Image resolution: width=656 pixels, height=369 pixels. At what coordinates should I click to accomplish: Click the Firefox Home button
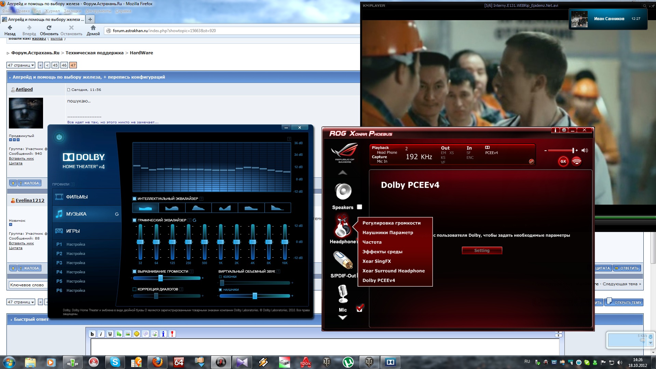pos(93,30)
